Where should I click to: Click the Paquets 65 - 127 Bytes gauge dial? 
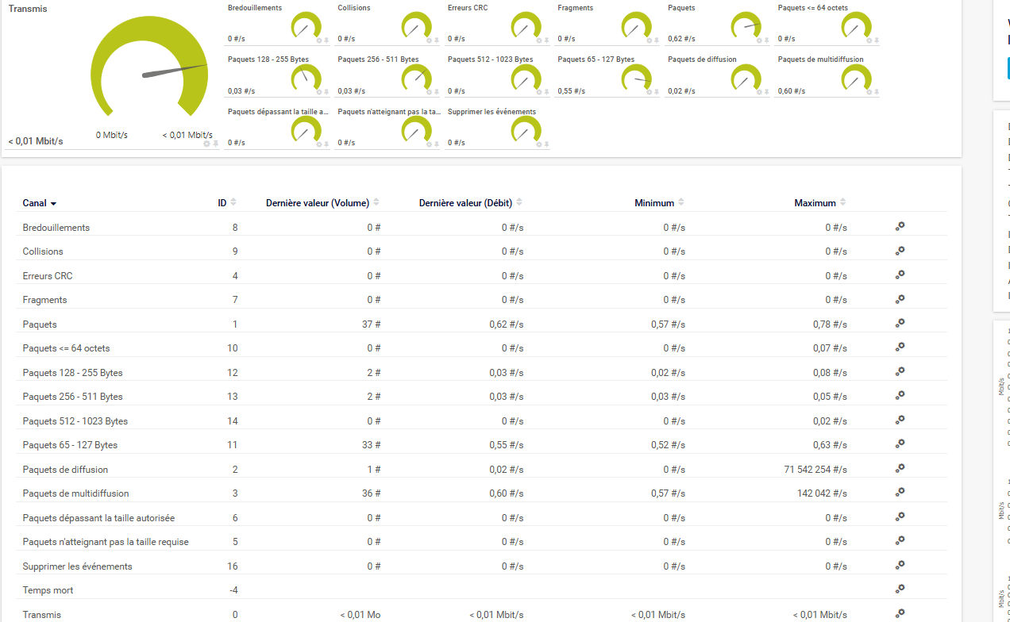click(x=637, y=79)
